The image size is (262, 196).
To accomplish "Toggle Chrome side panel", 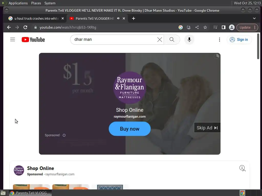I will click(x=224, y=27).
